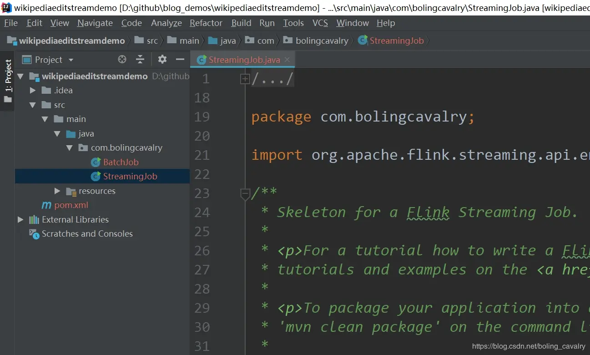Collapse the wikipediaeditstreamdemo root node
Viewport: 590px width, 355px height.
[x=20, y=76]
